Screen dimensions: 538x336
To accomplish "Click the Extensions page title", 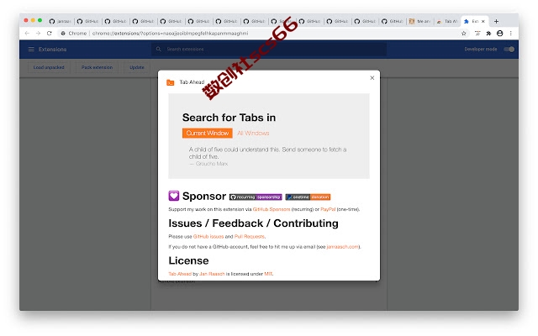I will click(52, 50).
